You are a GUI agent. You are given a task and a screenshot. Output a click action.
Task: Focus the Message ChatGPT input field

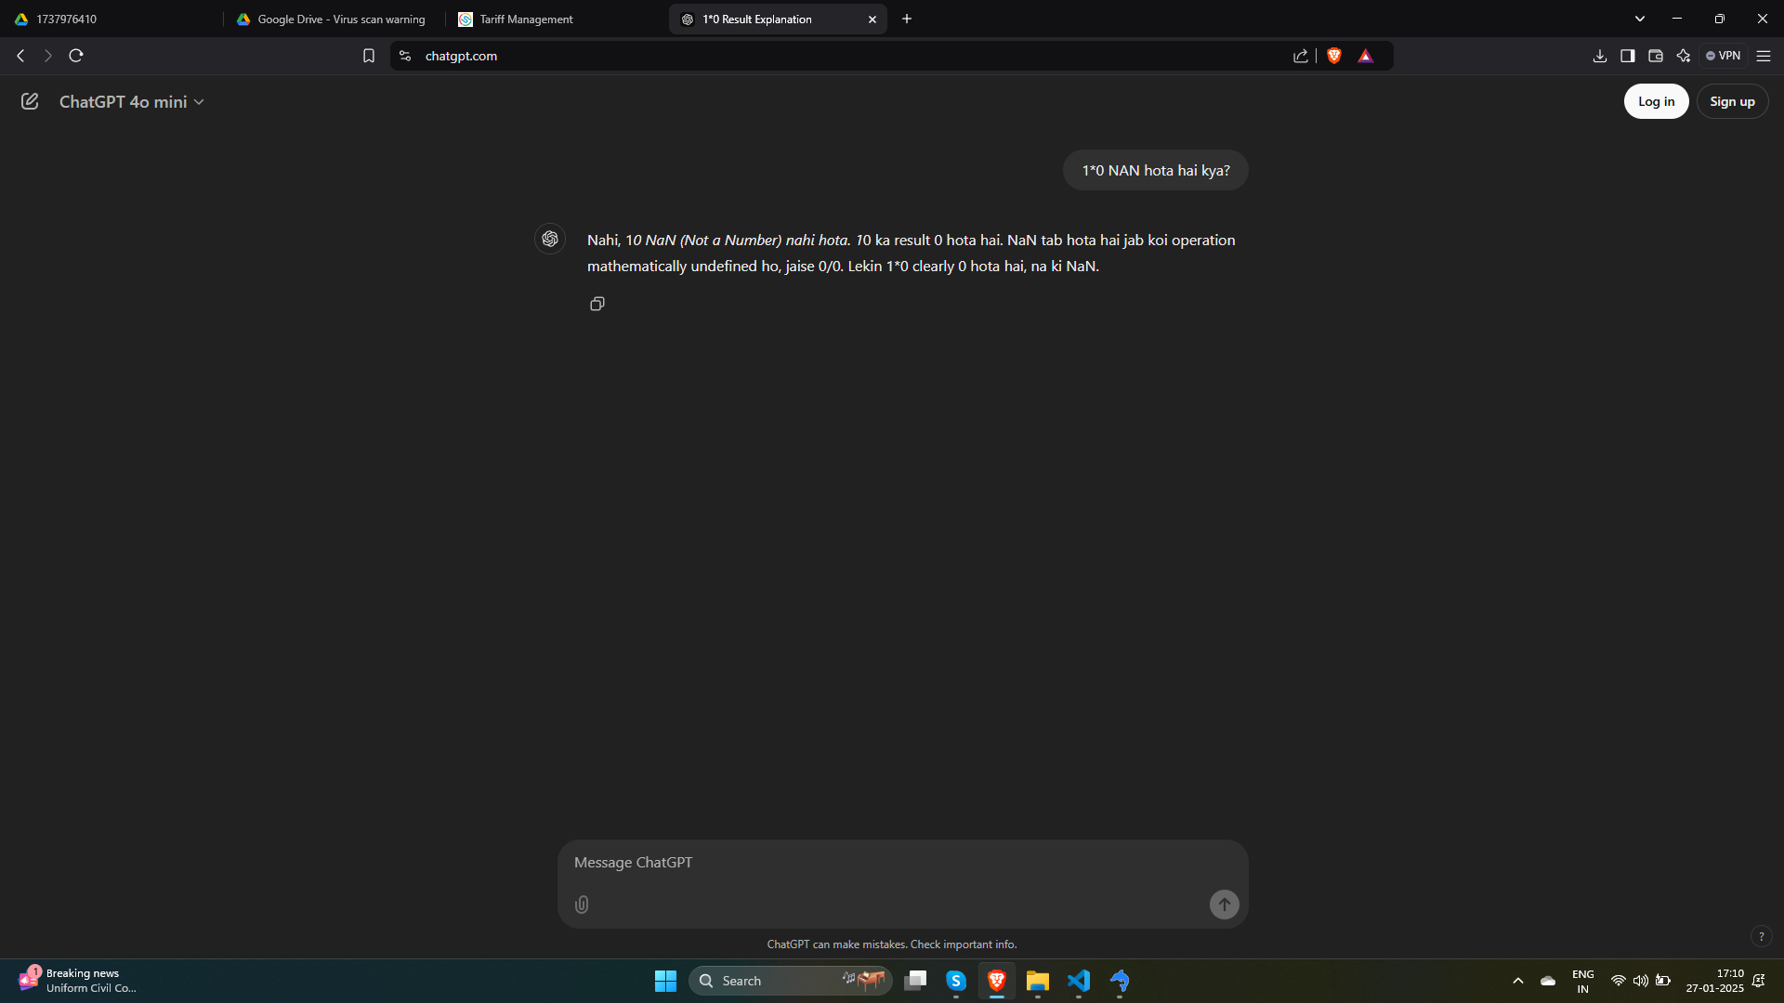[902, 863]
